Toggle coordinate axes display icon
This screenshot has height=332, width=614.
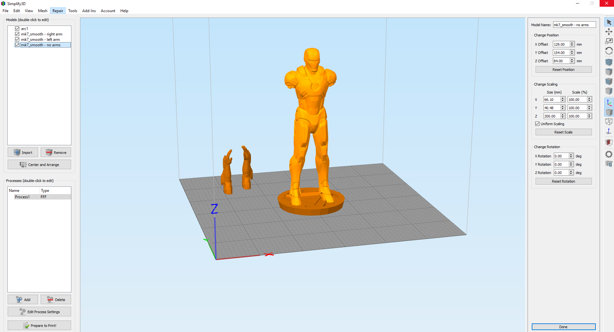pyautogui.click(x=609, y=103)
